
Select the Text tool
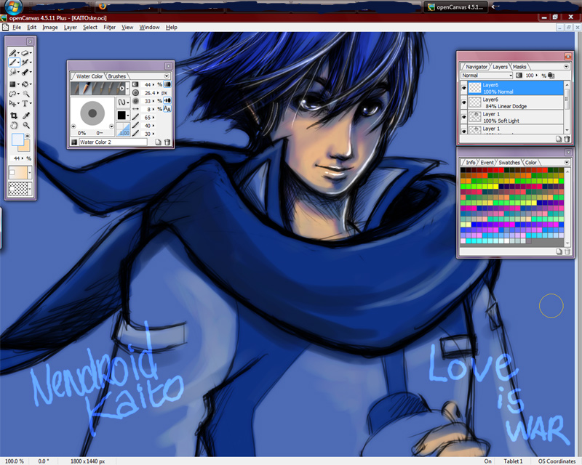pyautogui.click(x=25, y=103)
